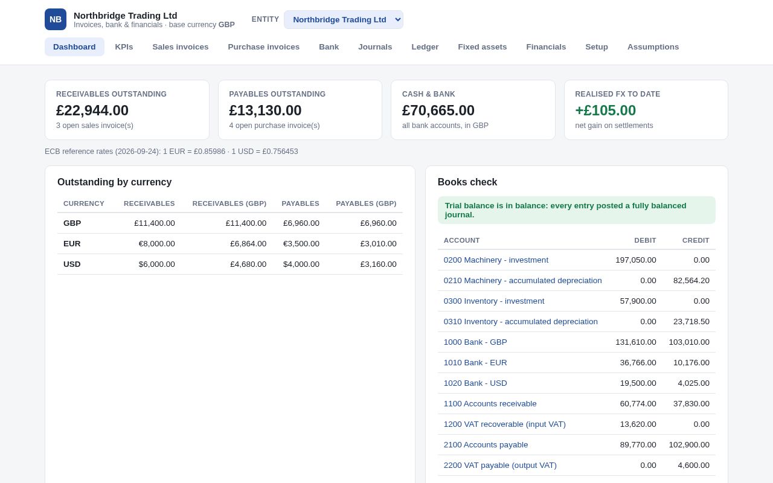View the Financials tab
The image size is (773, 483).
click(546, 47)
